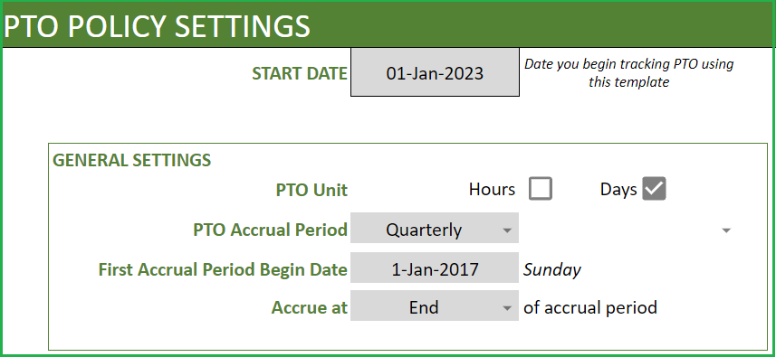Tick the Hours checkbox
Screen dimensions: 776x357
pos(540,189)
